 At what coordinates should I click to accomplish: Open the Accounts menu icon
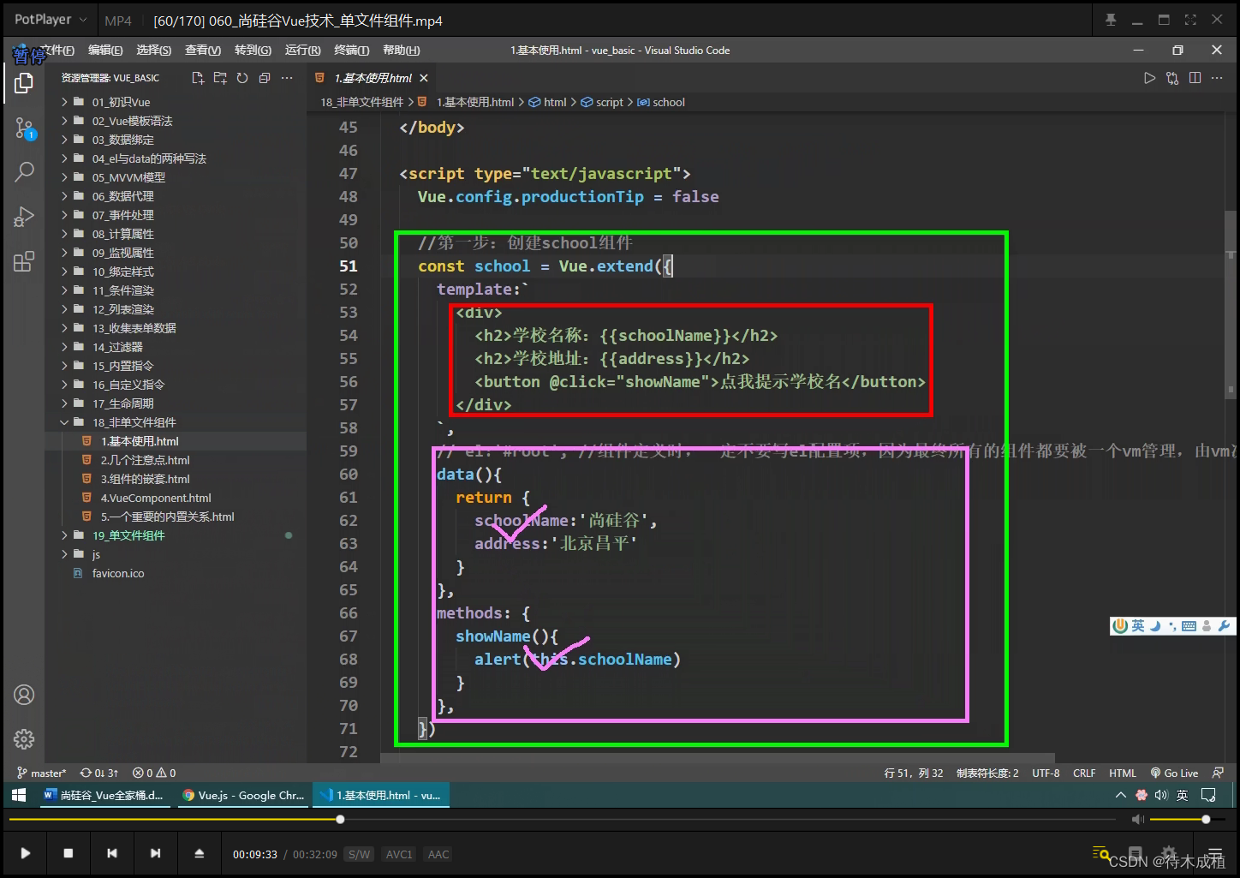coord(24,695)
